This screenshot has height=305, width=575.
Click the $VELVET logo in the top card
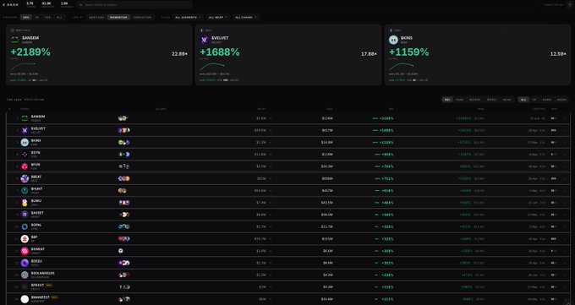[x=205, y=40]
